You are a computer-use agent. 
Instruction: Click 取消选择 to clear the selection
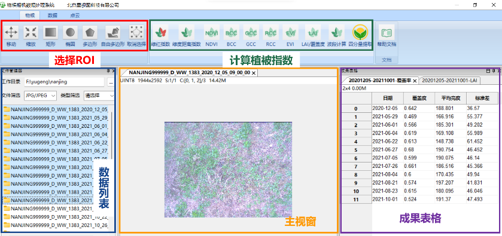coord(136,36)
